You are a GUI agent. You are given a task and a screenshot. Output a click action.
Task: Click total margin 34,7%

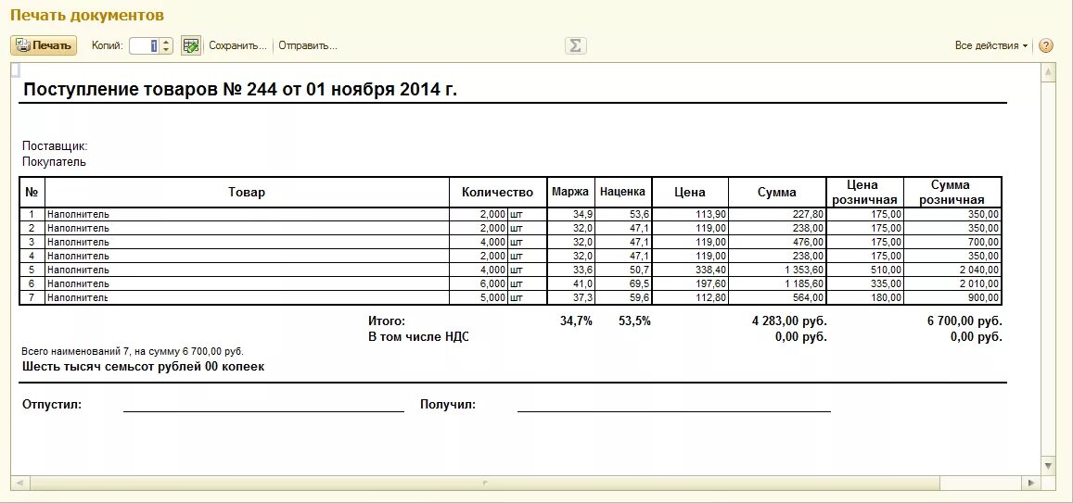coord(576,321)
